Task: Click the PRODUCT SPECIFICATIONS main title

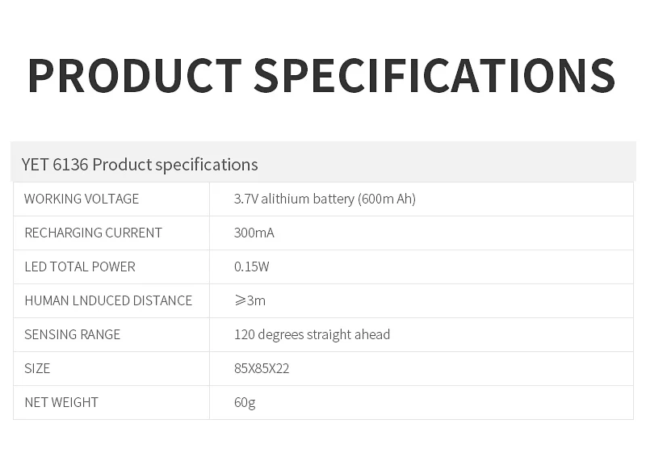Action: [321, 76]
